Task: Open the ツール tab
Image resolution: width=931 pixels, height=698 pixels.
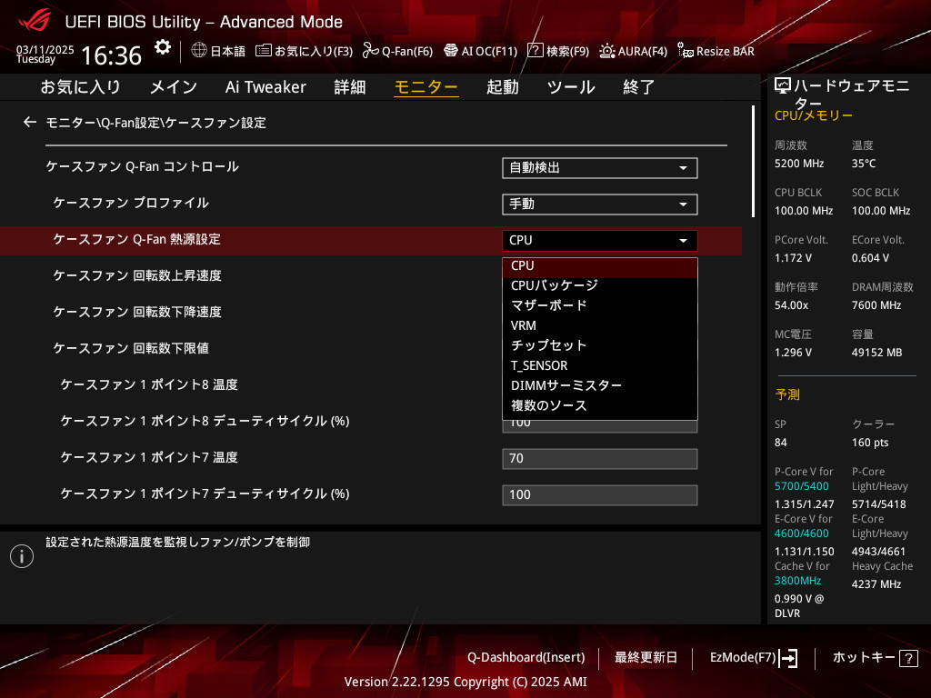Action: [571, 87]
